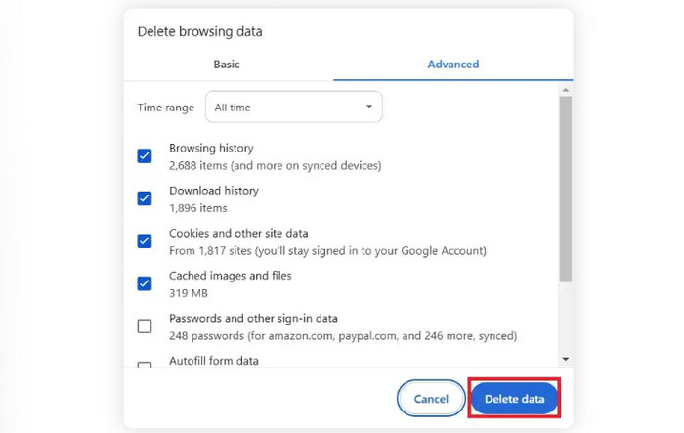This screenshot has height=433, width=684.
Task: Click the Delete data button
Action: [514, 399]
